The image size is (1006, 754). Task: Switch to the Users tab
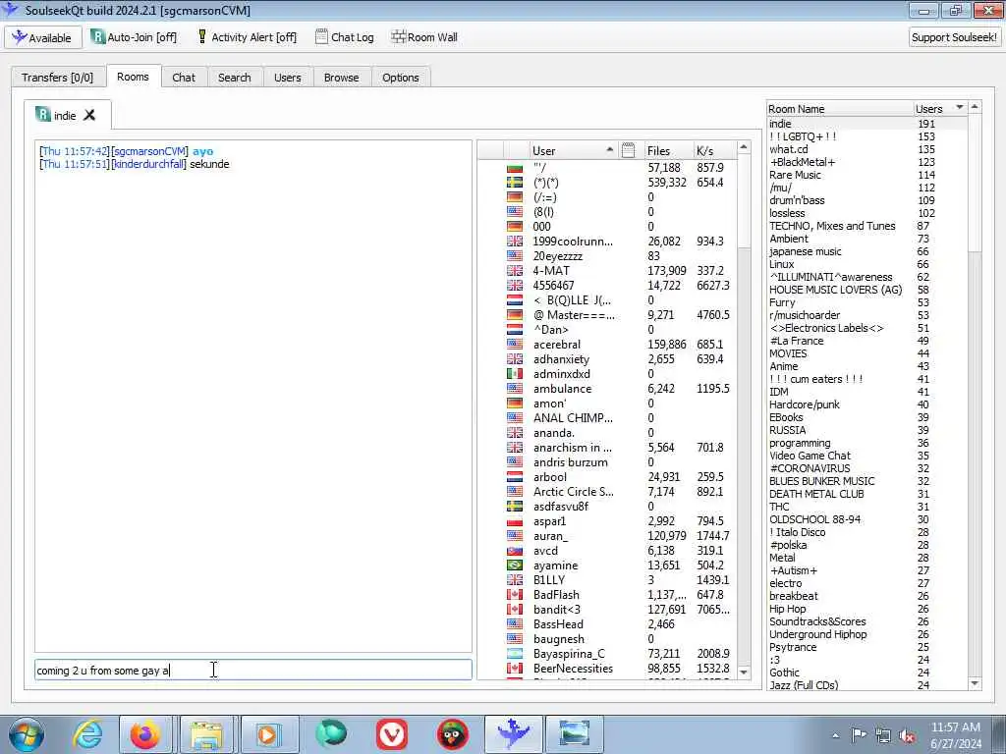pos(288,78)
